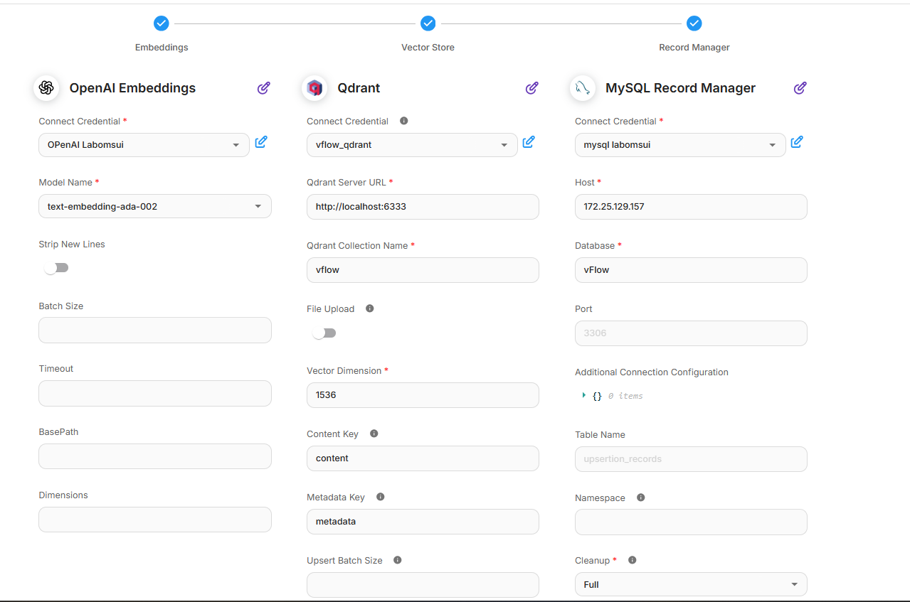The width and height of the screenshot is (910, 602).
Task: Turn on the File Upload switch
Action: (x=324, y=333)
